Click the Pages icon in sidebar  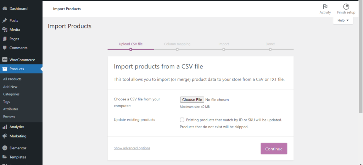pyautogui.click(x=5, y=39)
